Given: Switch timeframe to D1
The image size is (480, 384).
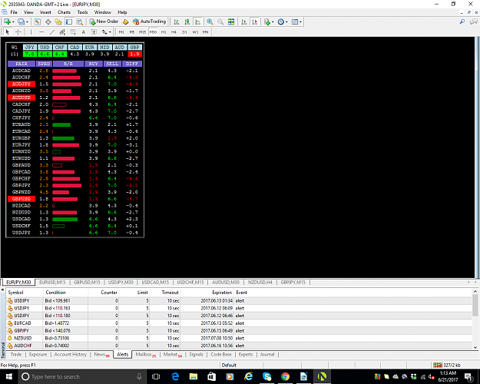Looking at the screenshot, I should (x=184, y=31).
